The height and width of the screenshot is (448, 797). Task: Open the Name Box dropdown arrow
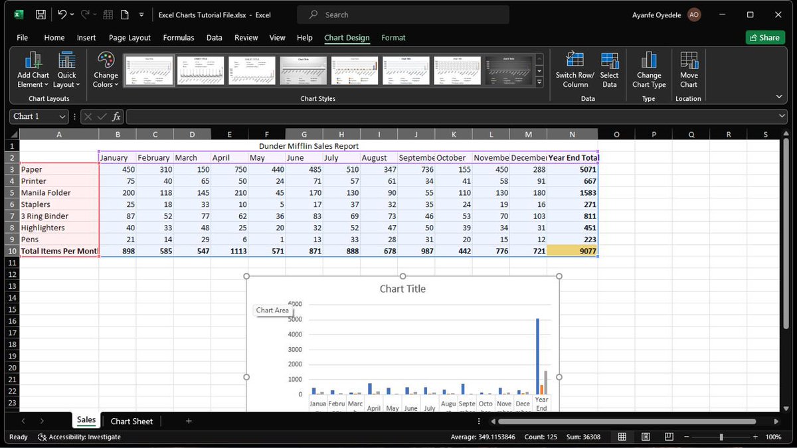62,117
